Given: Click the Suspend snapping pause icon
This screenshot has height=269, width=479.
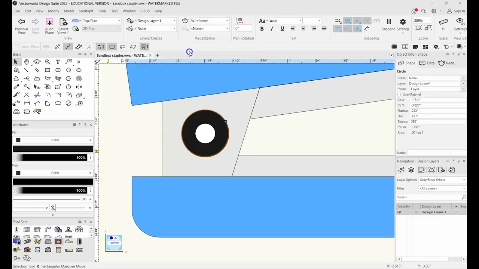Looking at the screenshot, I should coord(389,22).
